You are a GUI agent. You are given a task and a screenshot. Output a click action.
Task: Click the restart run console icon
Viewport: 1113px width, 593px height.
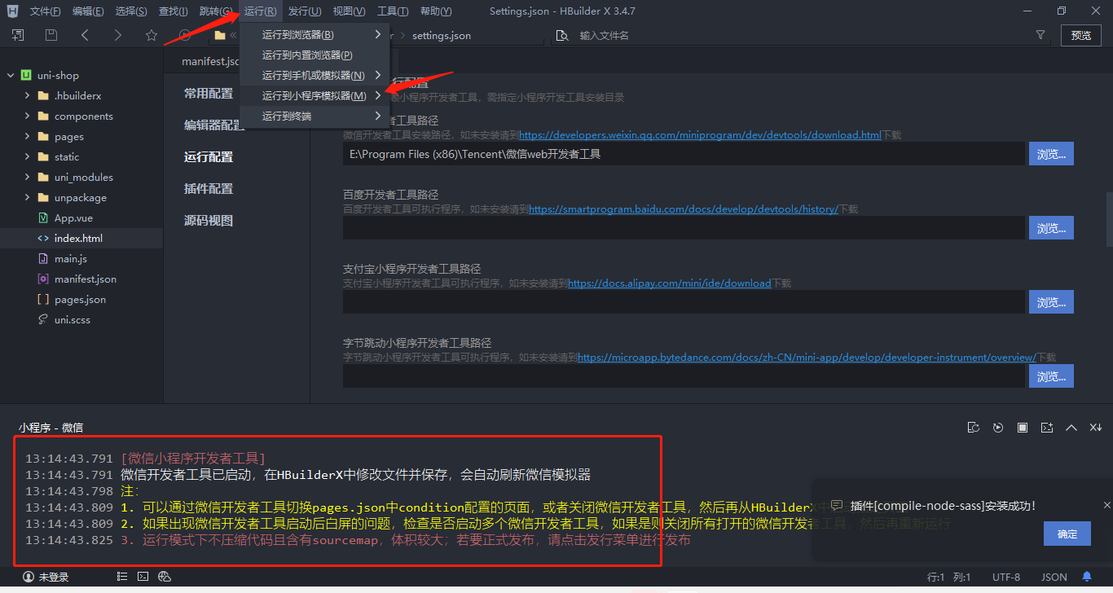click(973, 428)
